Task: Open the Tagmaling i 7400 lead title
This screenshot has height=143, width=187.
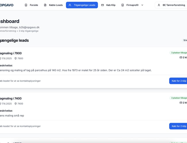Action: (x=11, y=98)
